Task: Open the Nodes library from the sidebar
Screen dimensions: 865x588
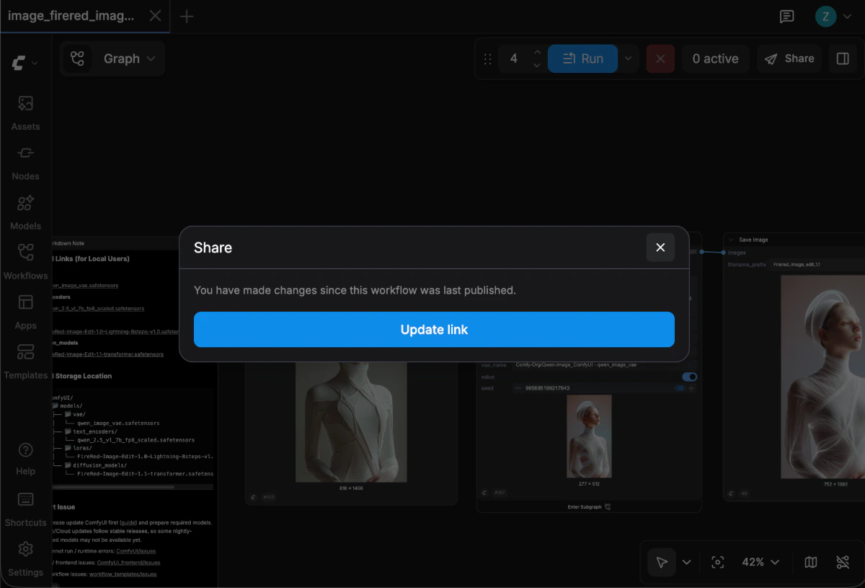Action: 25,162
